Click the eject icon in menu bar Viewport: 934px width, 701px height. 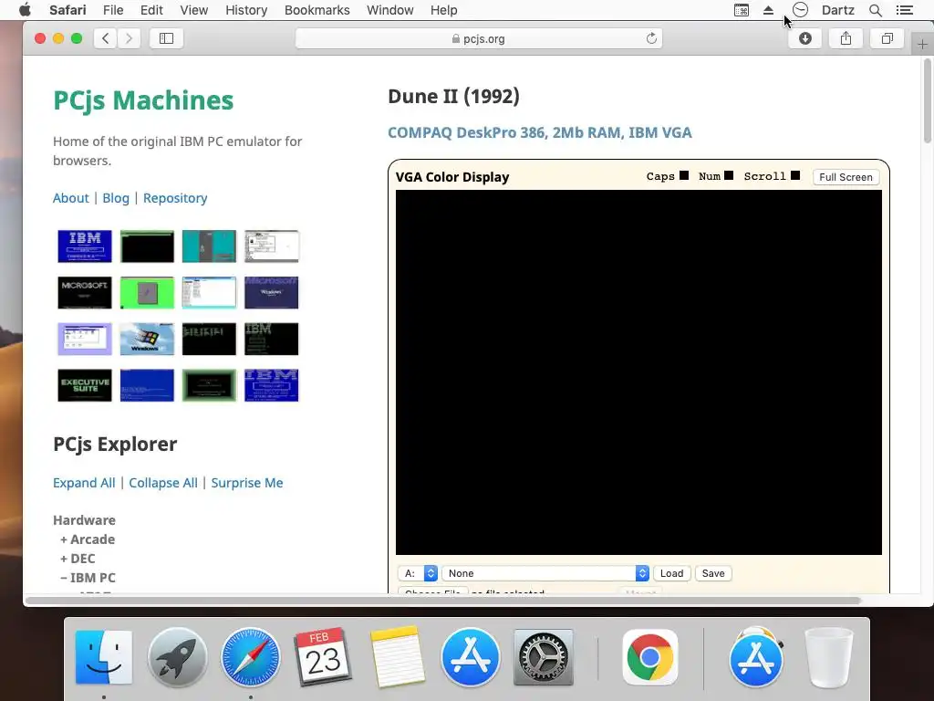click(768, 10)
